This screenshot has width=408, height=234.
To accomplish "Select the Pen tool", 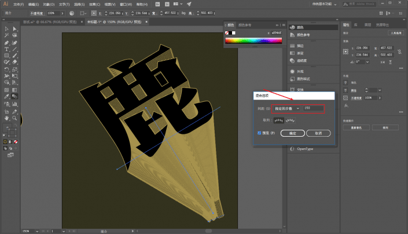I will click(6, 43).
